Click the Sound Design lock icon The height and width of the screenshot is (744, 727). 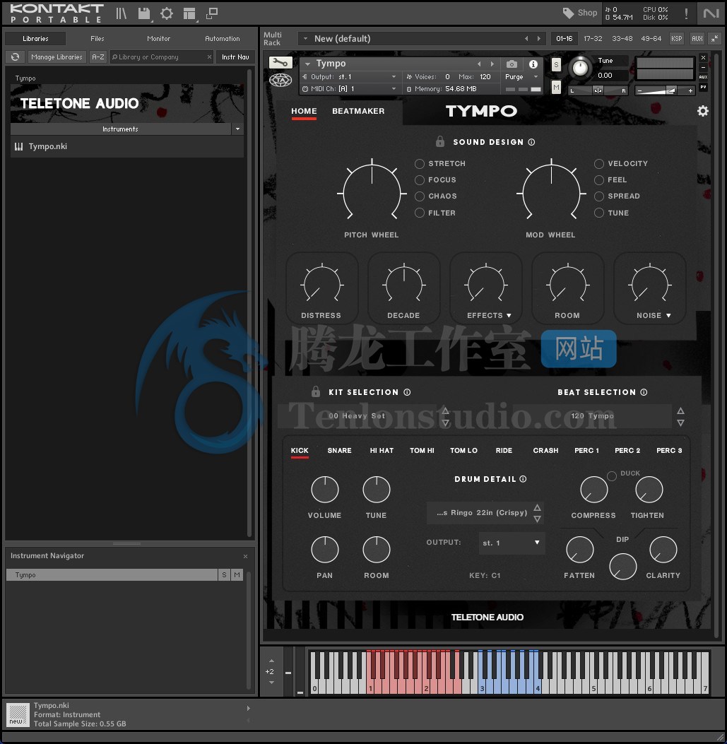(x=440, y=141)
